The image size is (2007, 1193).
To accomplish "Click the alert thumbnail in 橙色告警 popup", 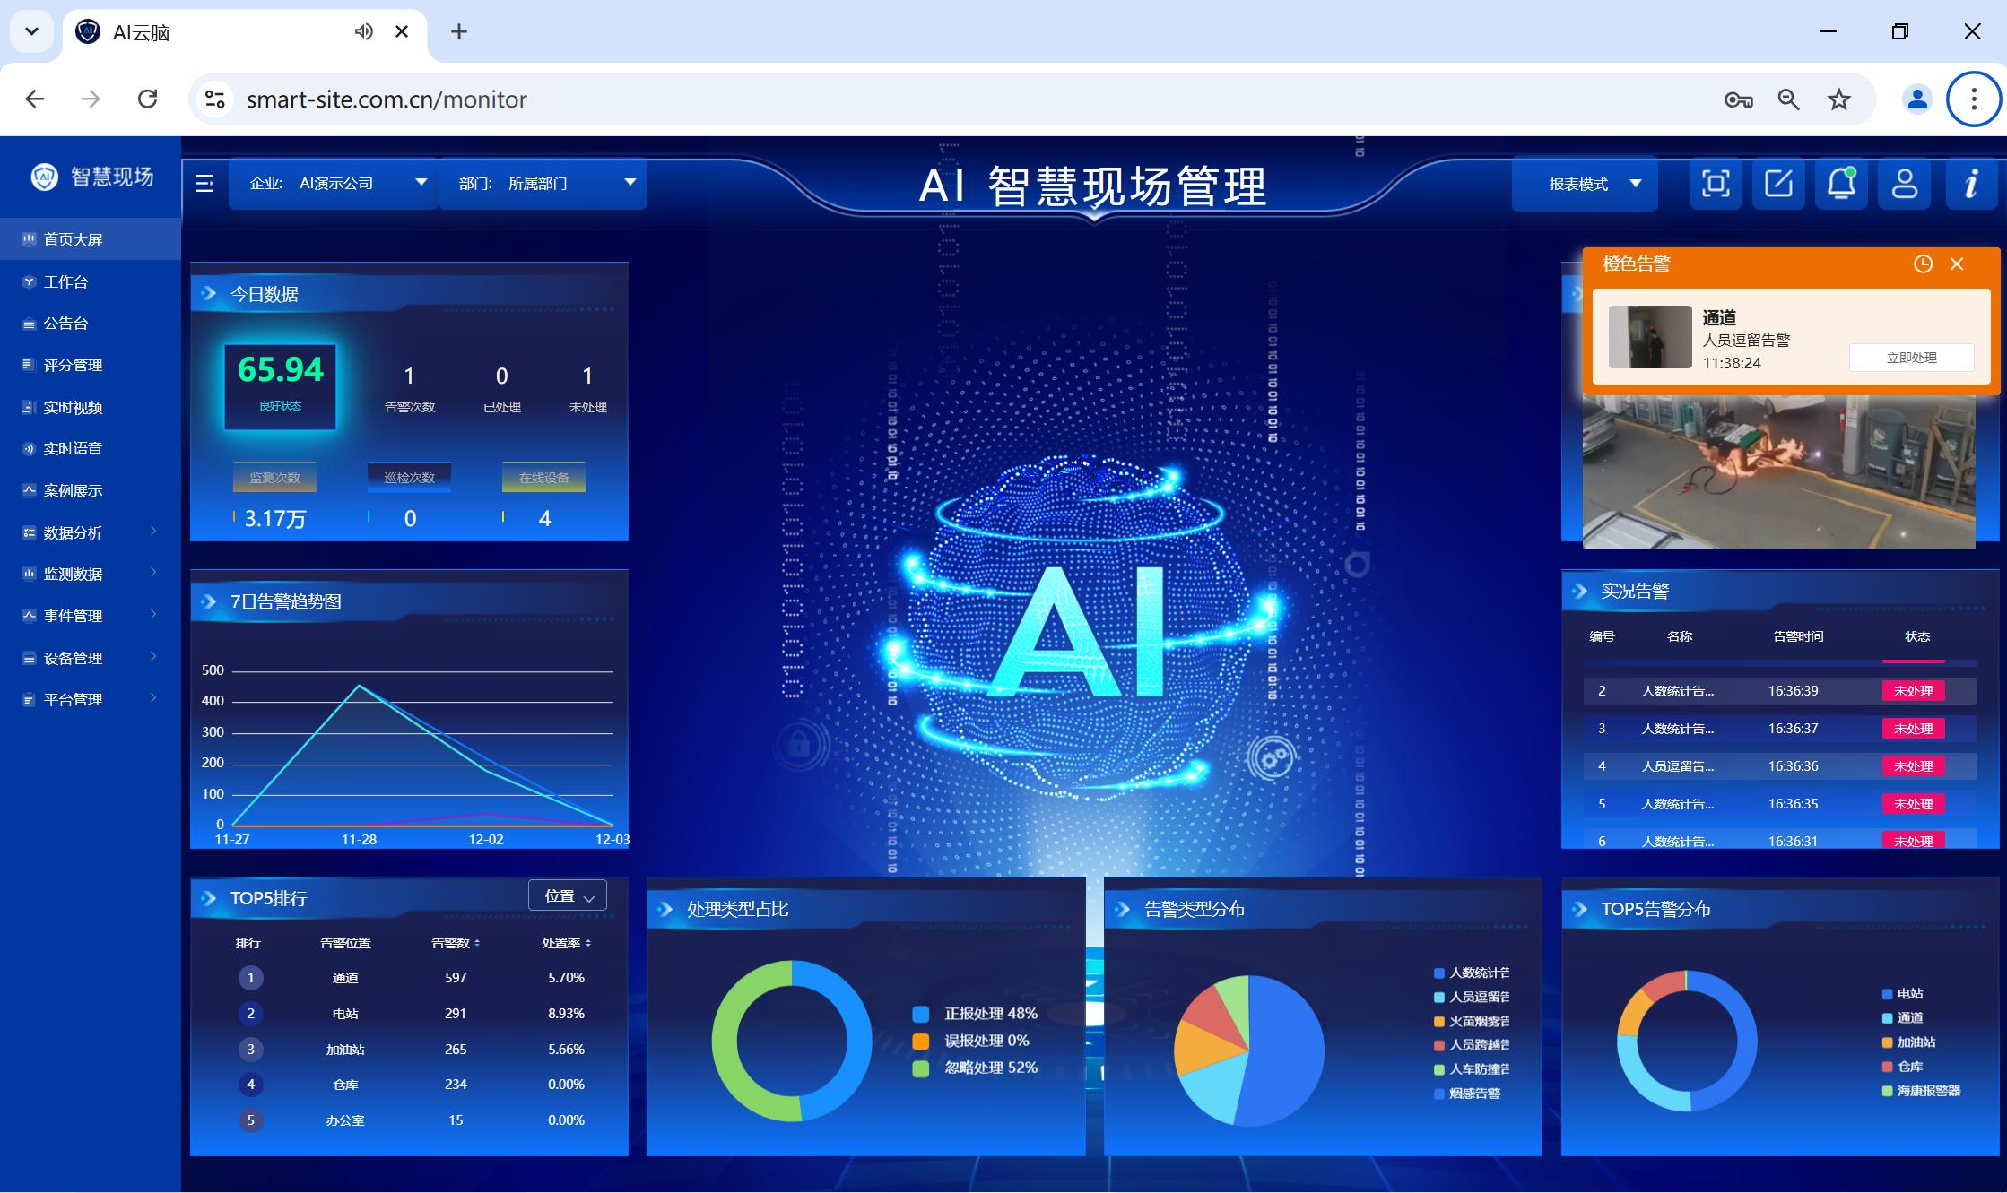I will [1650, 337].
